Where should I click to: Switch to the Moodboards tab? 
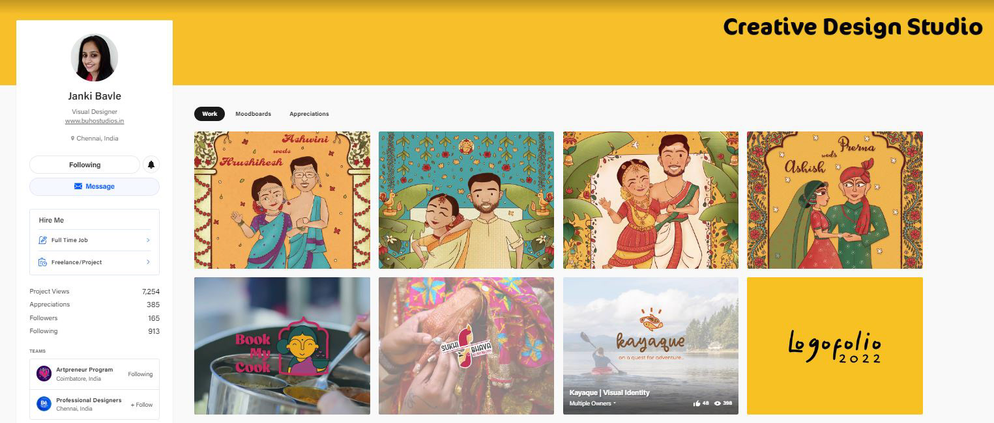253,114
